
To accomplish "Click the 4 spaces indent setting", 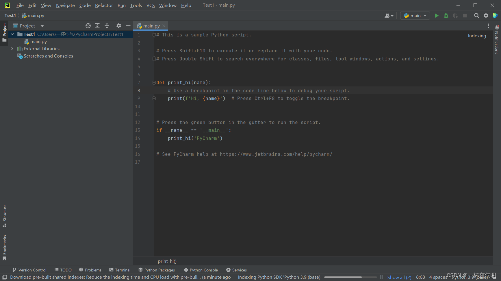I will (438, 277).
